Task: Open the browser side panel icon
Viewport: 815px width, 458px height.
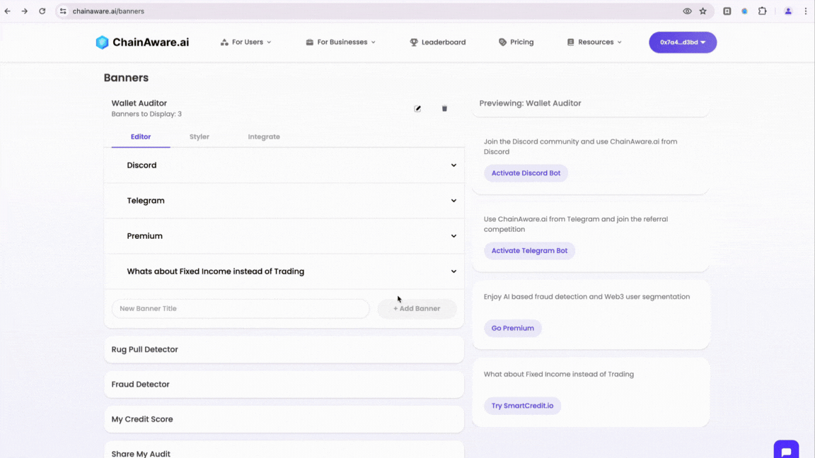Action: pyautogui.click(x=727, y=11)
